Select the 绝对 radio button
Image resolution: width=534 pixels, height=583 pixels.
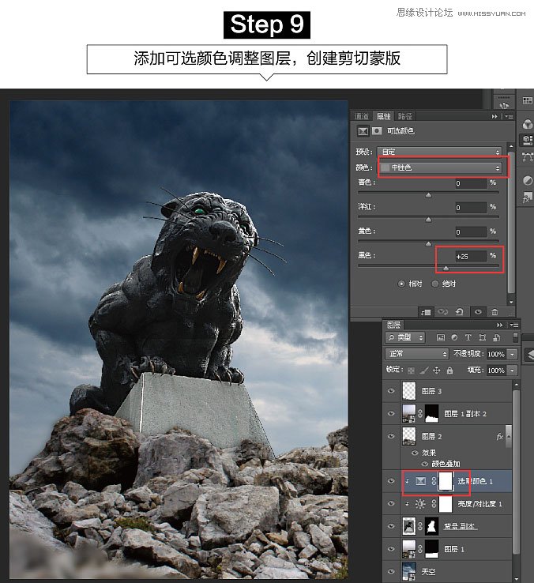[435, 284]
